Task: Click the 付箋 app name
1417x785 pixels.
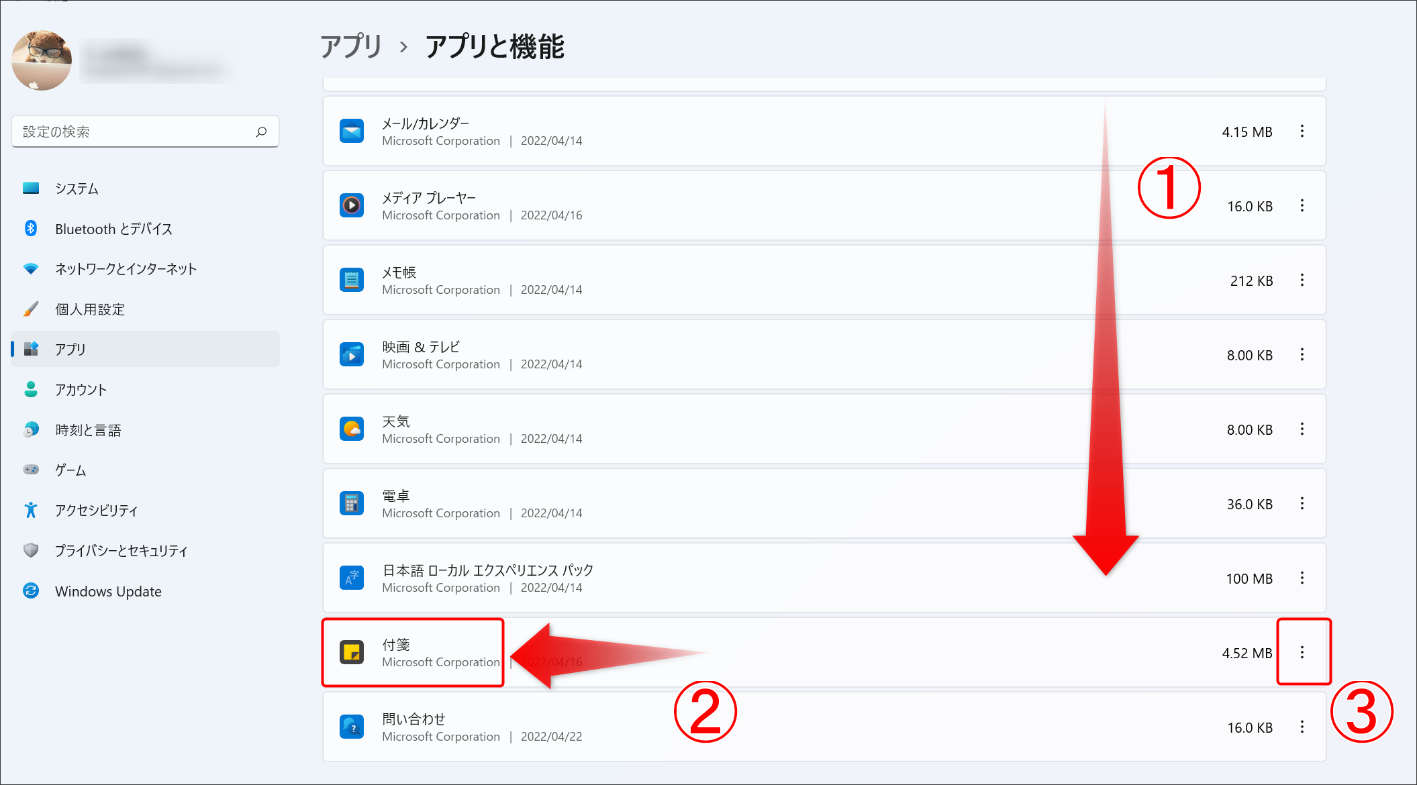Action: (396, 645)
